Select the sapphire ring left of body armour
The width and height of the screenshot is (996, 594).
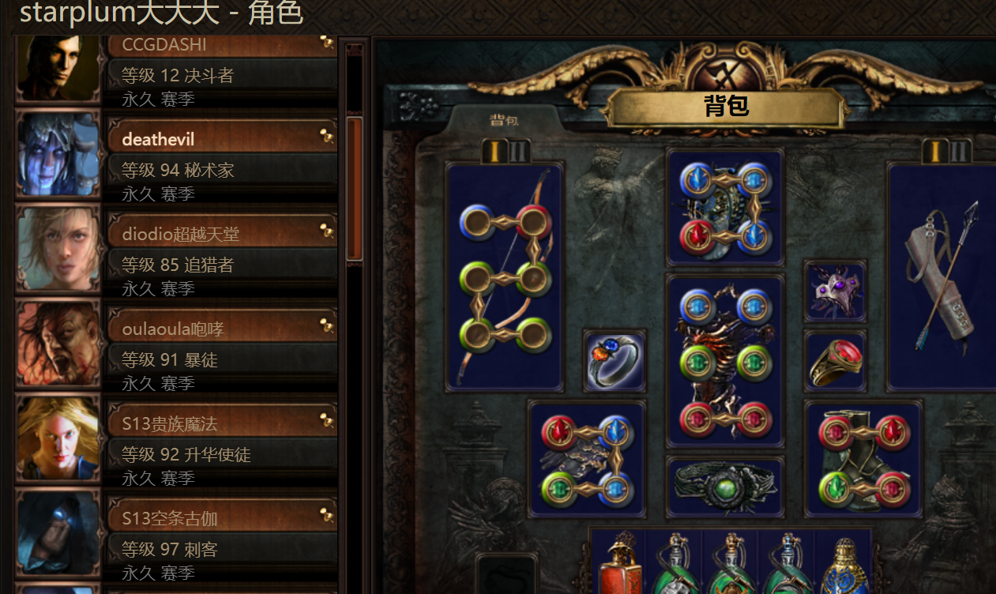615,361
